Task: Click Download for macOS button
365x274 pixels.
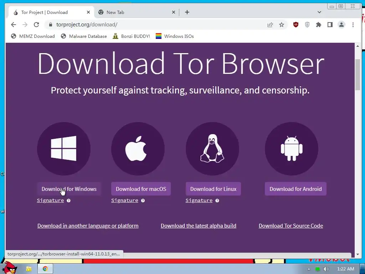Action: [x=141, y=189]
